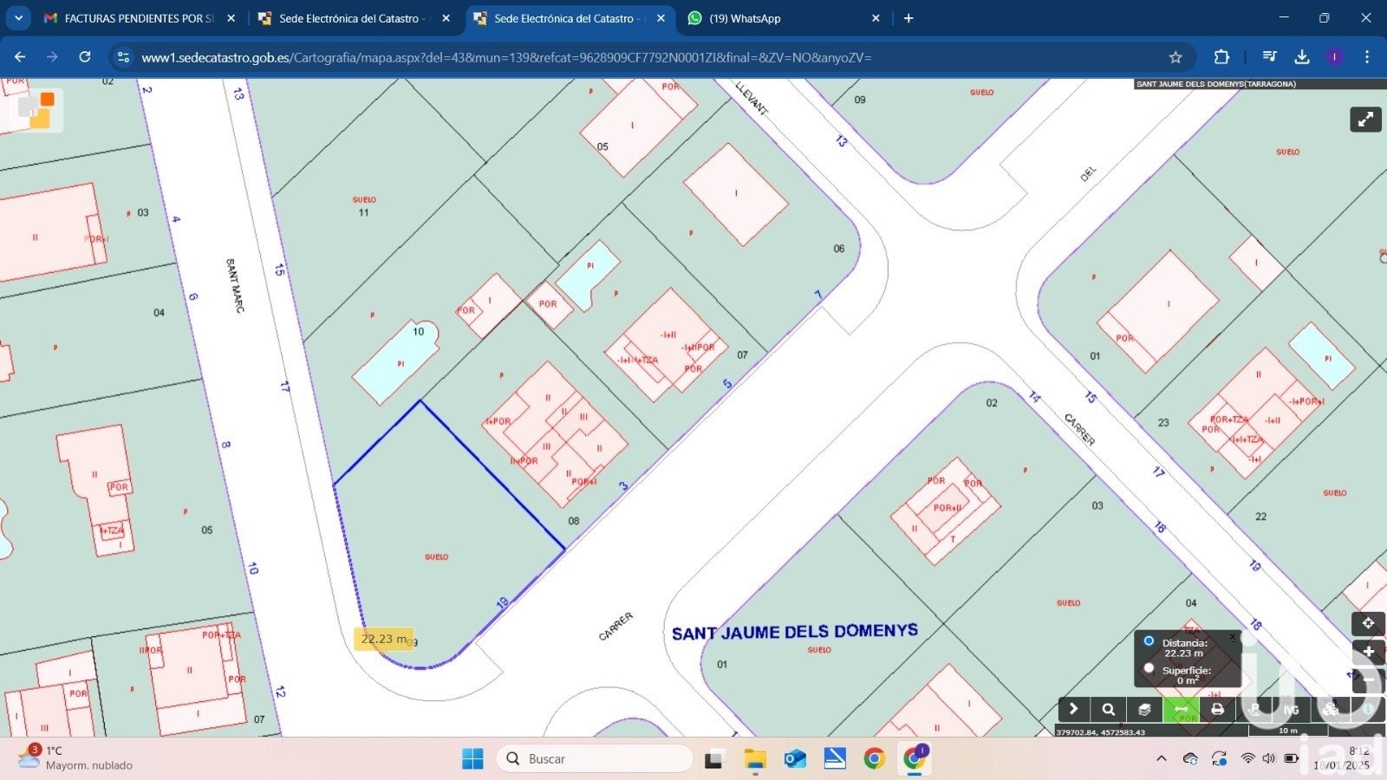Print the cadastral map
This screenshot has height=780, width=1387.
coord(1217,709)
